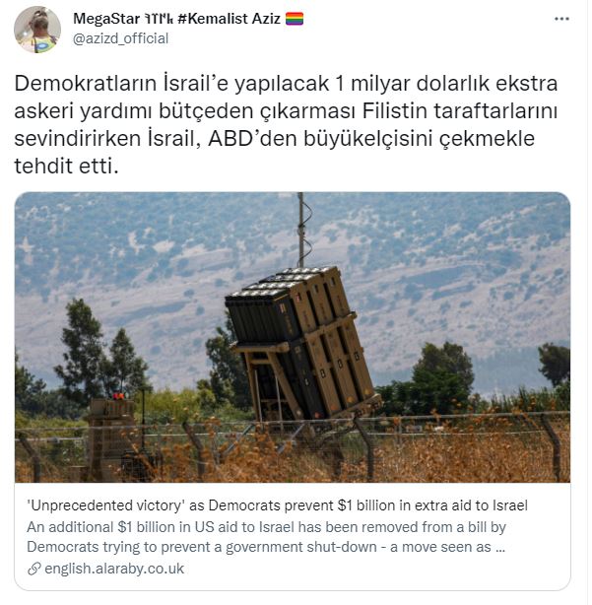Click 'Aziz' in the display name
Viewport: 592px width, 605px height.
click(x=268, y=19)
